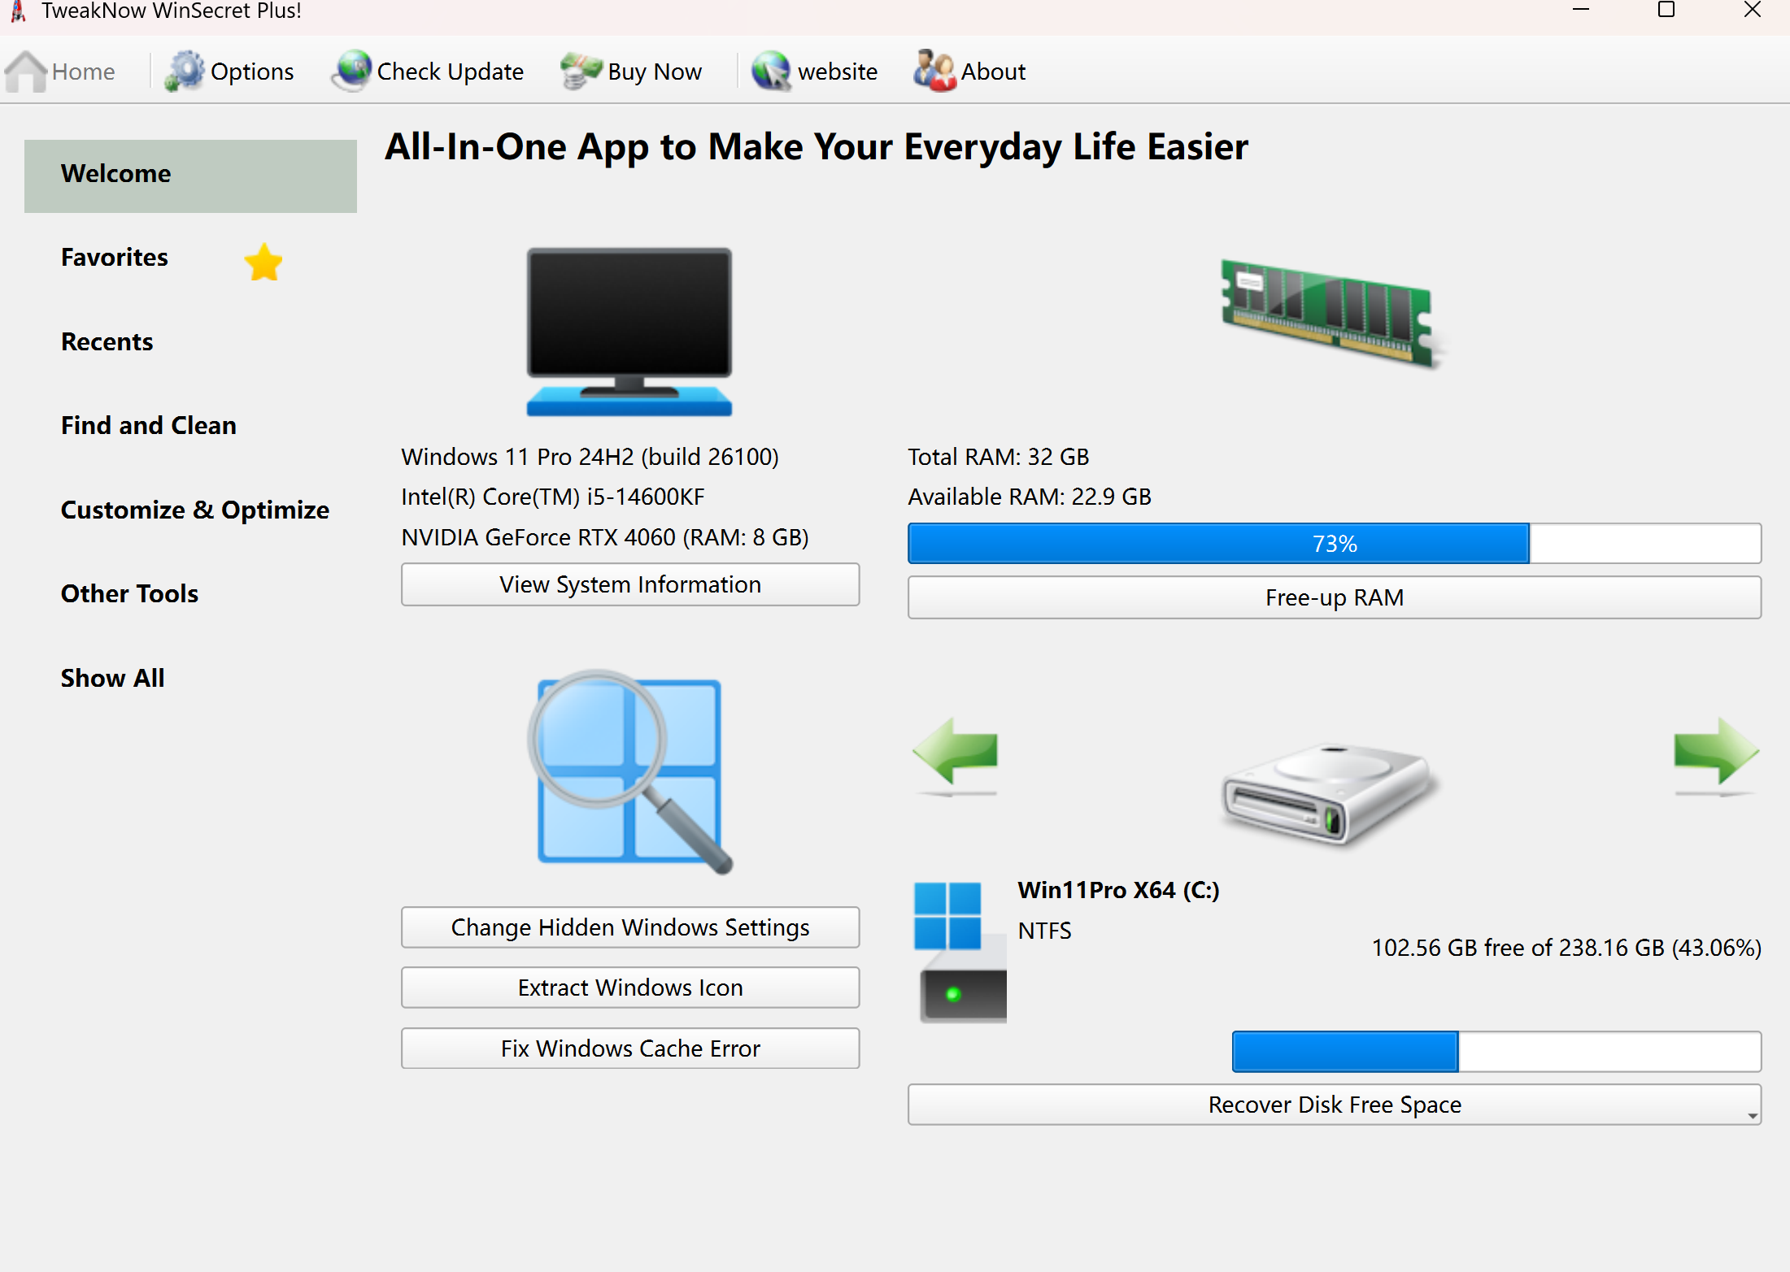Click the Home toolbar label

click(x=84, y=72)
